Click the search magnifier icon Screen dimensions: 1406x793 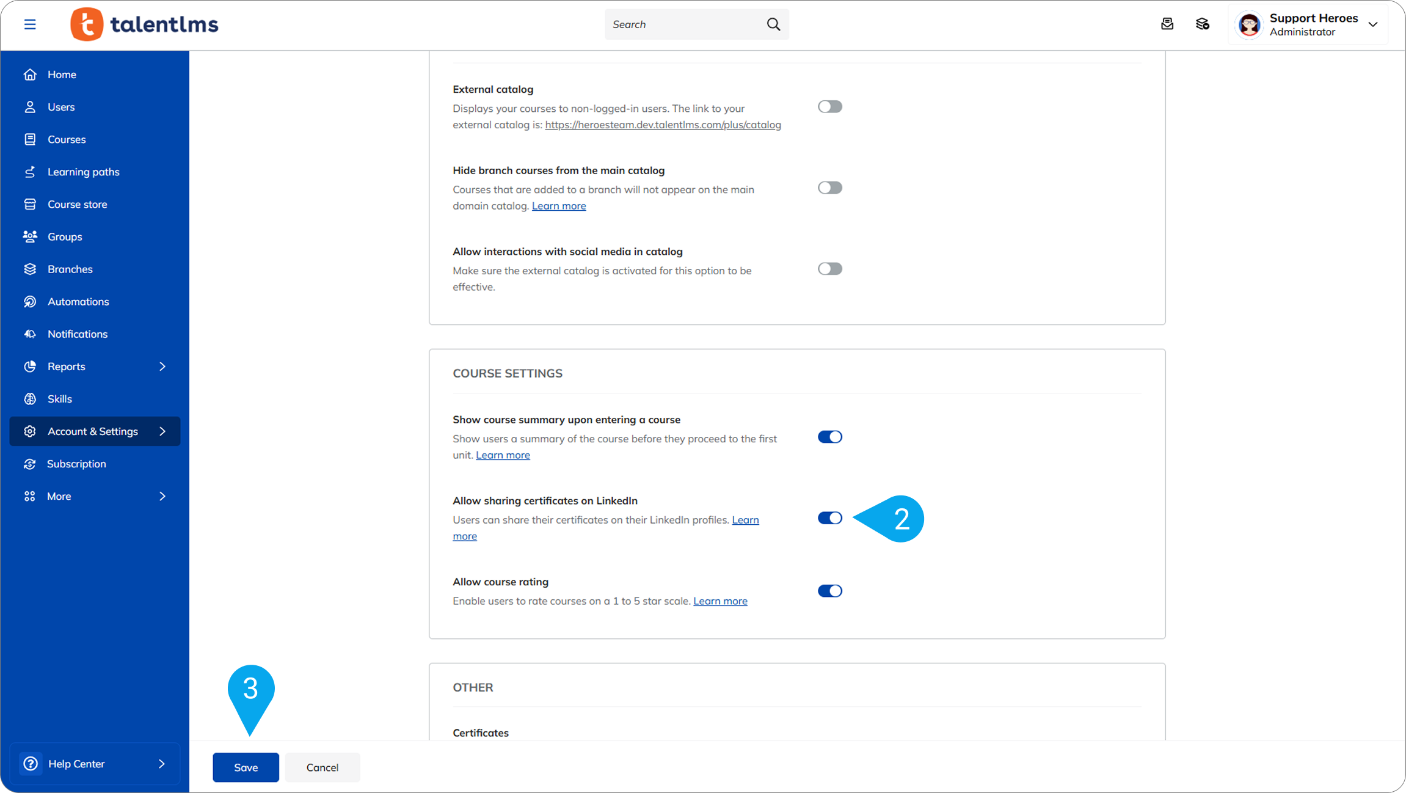tap(773, 24)
